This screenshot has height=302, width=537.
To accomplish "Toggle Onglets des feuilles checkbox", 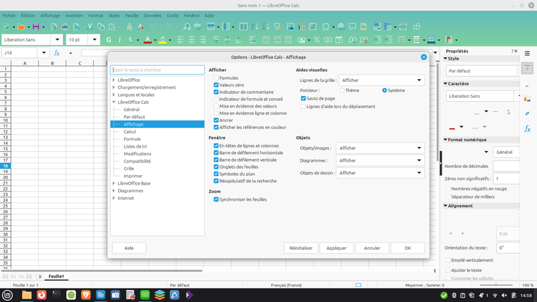I will click(x=216, y=166).
